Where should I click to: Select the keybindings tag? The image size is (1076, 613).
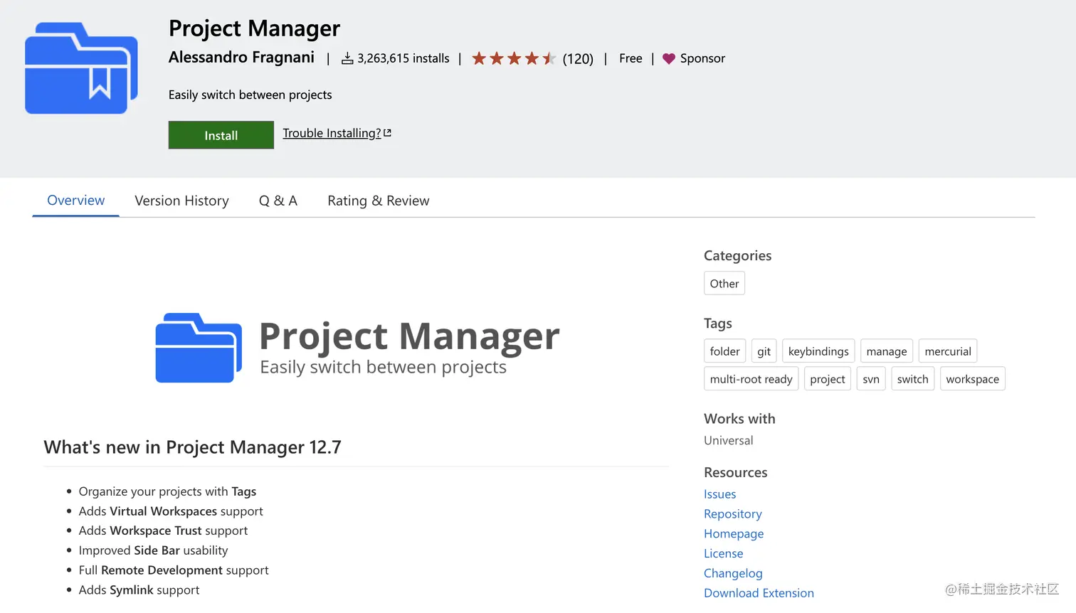(x=818, y=351)
